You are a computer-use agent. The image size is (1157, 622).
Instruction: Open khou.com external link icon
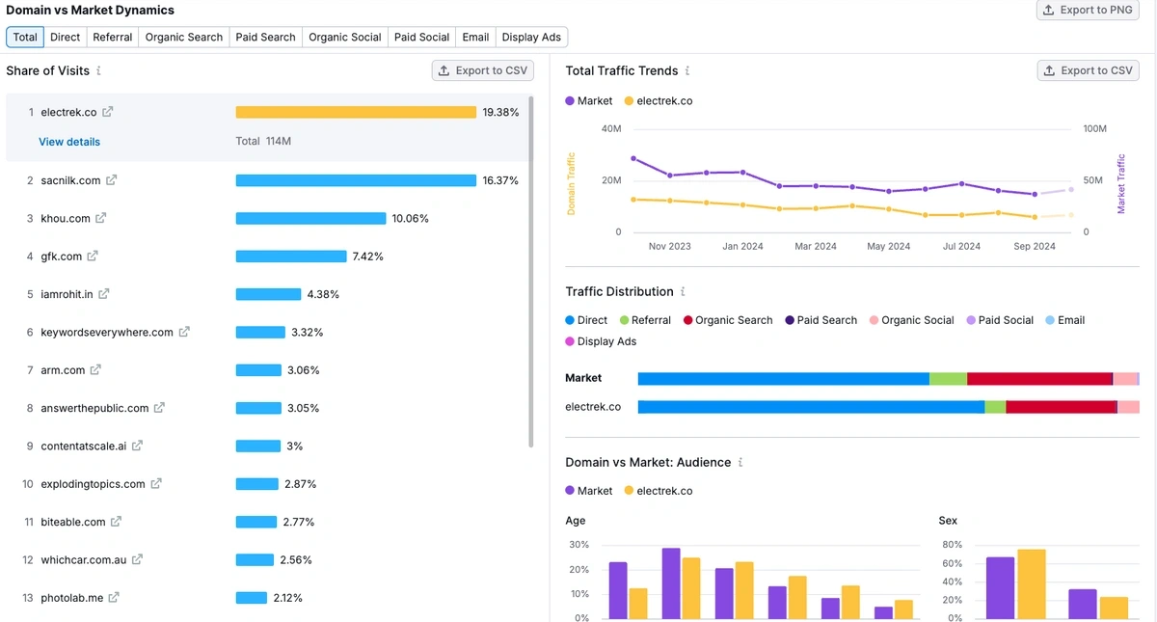(x=100, y=218)
